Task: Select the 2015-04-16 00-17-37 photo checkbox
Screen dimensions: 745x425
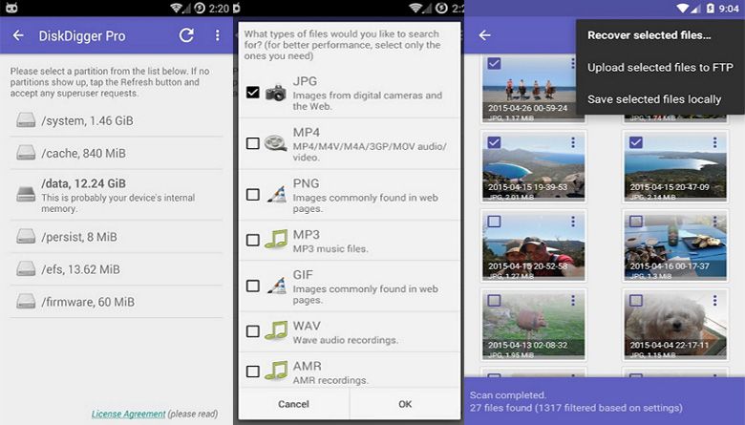Action: point(636,222)
